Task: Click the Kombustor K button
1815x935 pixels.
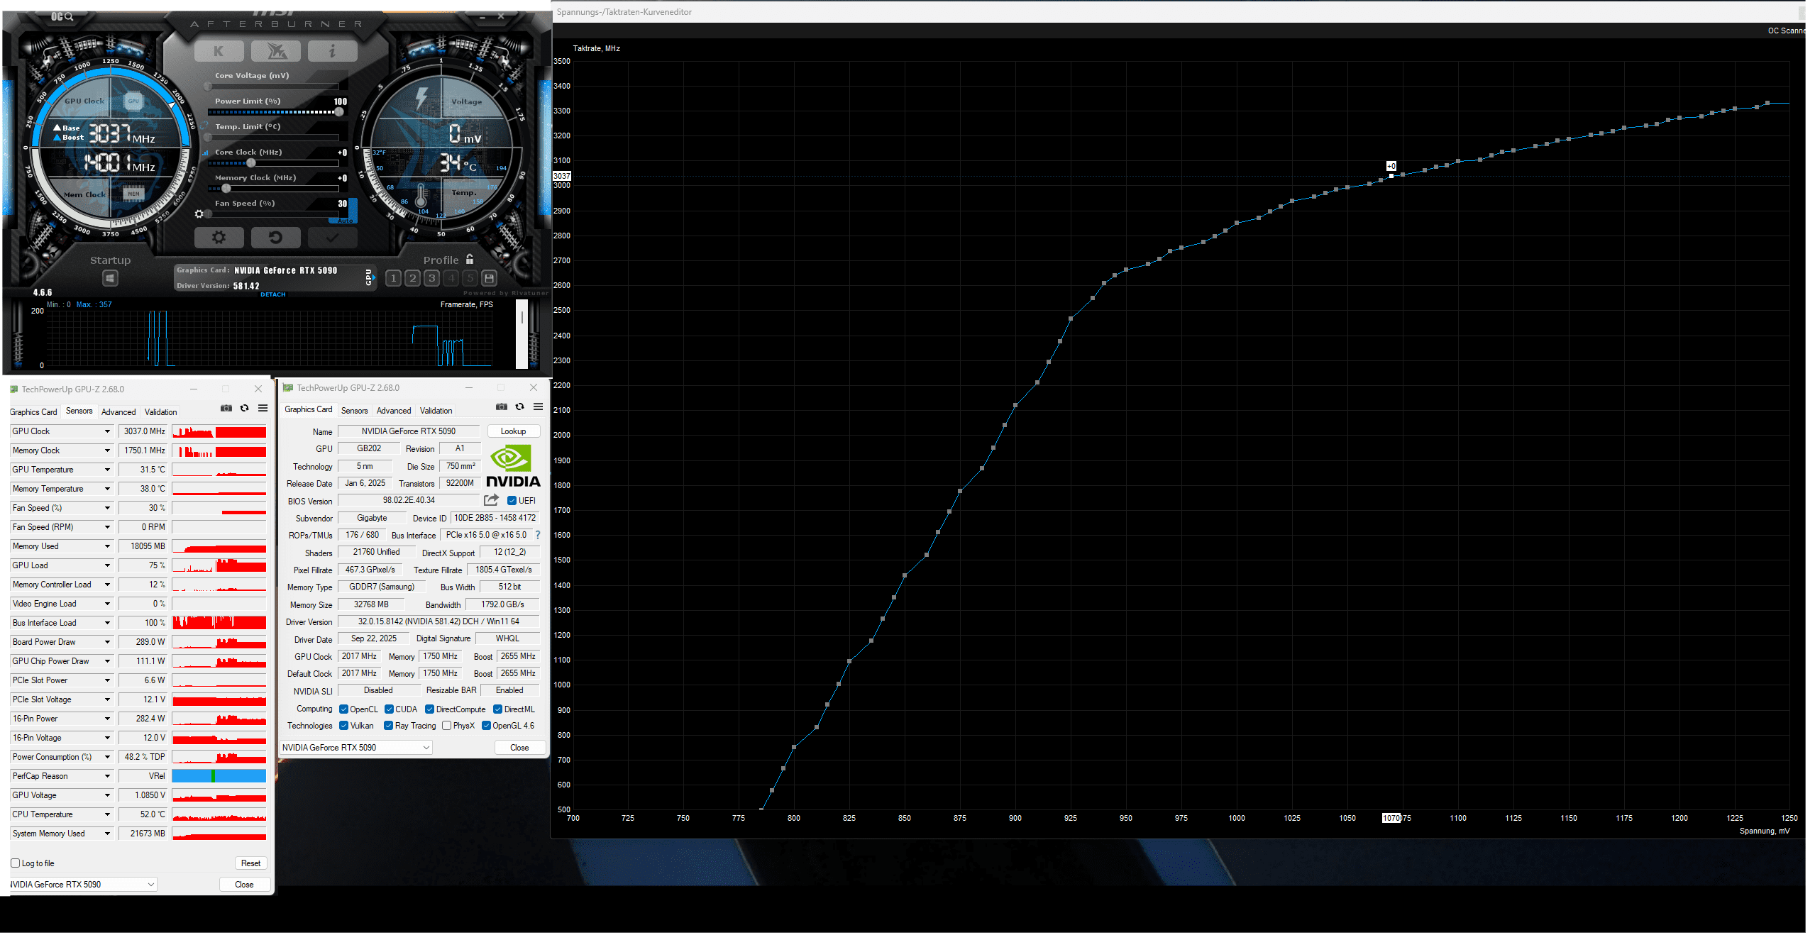Action: pos(219,51)
